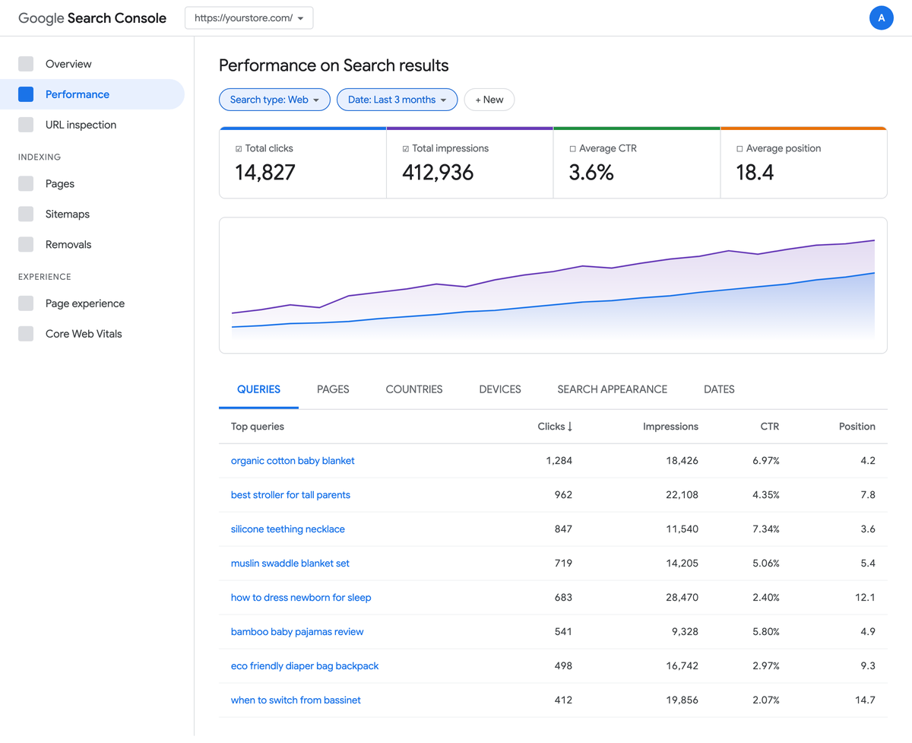The image size is (912, 743).
Task: Open the Removals section
Action: (x=69, y=244)
